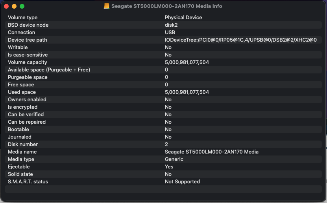
Task: Click the Connection USB value
Action: point(170,33)
